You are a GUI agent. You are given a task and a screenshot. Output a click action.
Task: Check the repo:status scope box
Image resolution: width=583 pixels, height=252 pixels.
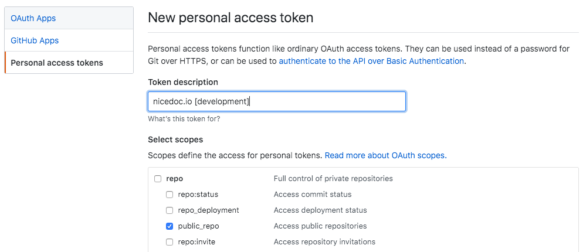pos(170,195)
